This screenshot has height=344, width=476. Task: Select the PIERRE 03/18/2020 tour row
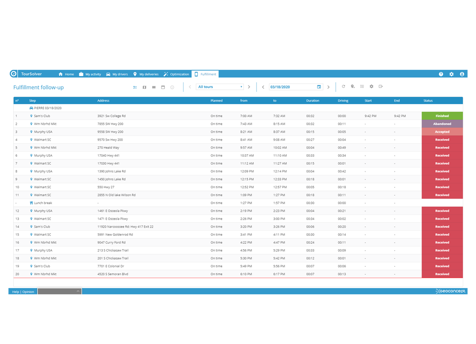238,108
